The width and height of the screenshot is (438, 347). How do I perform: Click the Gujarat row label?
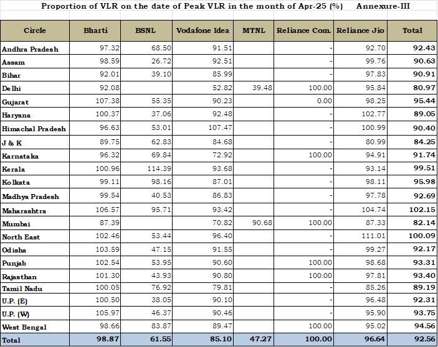click(x=16, y=102)
